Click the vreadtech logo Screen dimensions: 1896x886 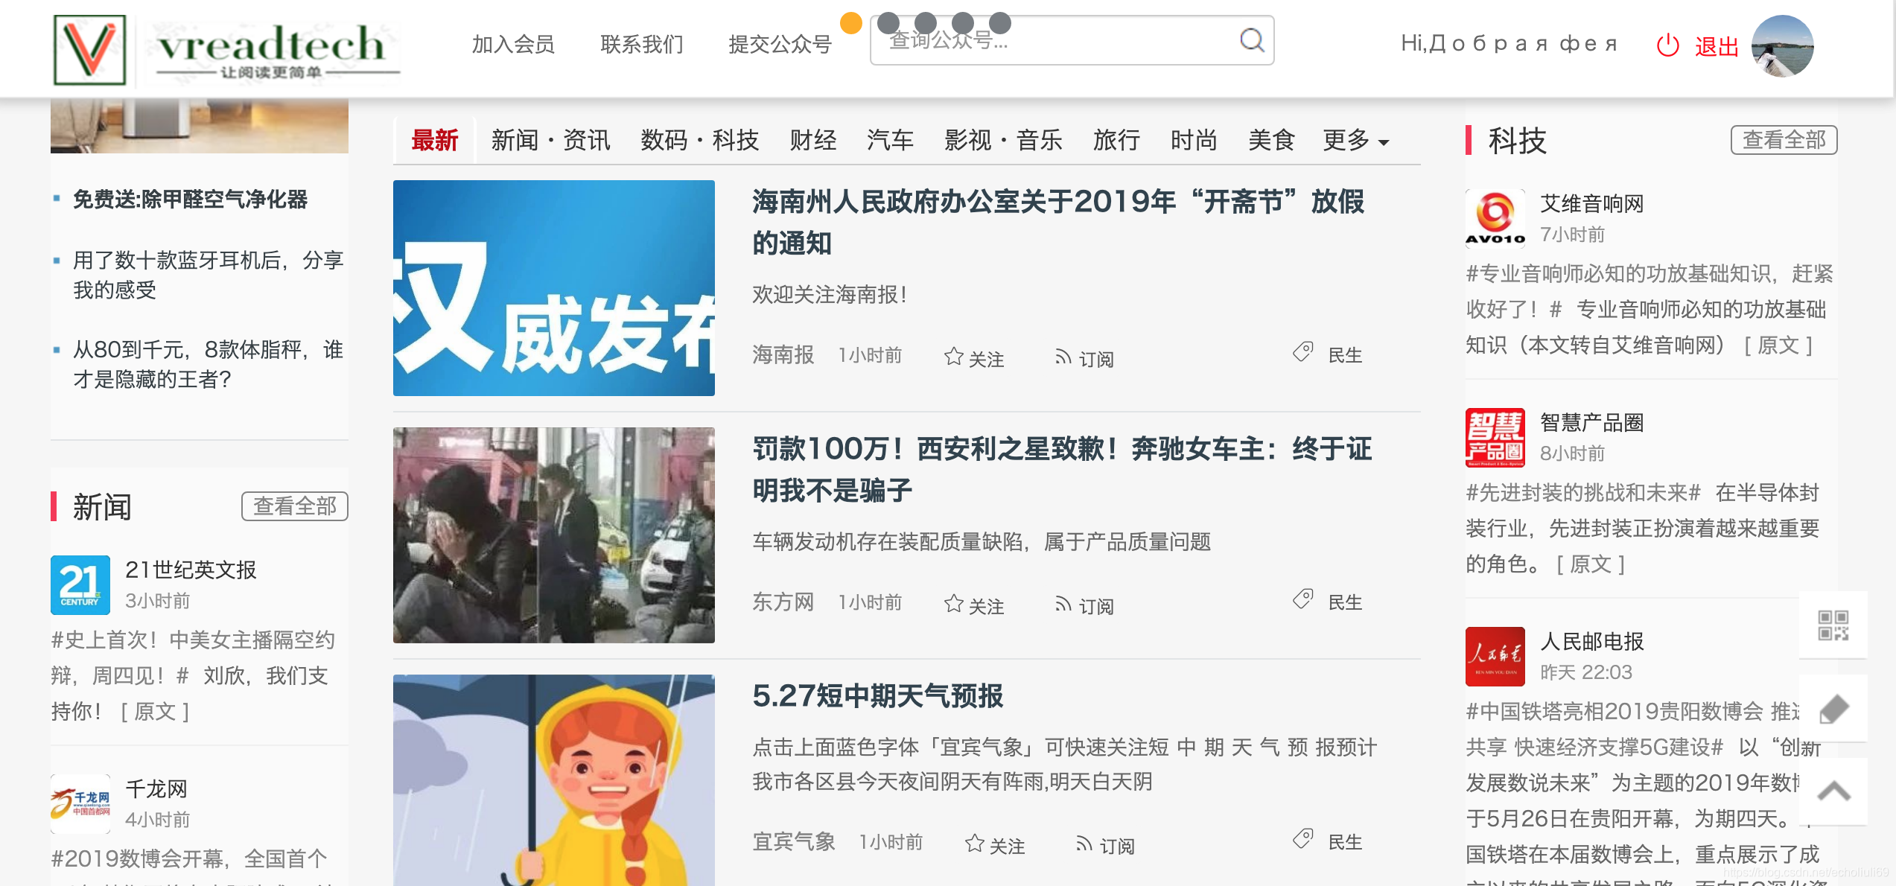(x=226, y=49)
